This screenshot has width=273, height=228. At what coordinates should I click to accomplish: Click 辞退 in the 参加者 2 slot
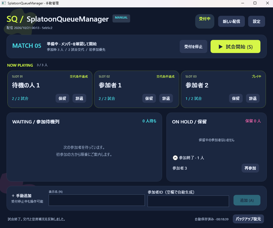click(x=253, y=98)
